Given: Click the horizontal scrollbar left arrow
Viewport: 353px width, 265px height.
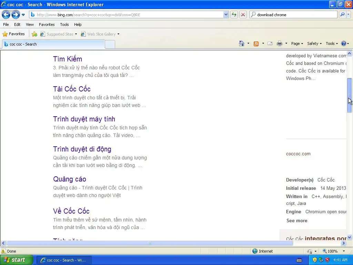Looking at the screenshot, I should pos(3,243).
